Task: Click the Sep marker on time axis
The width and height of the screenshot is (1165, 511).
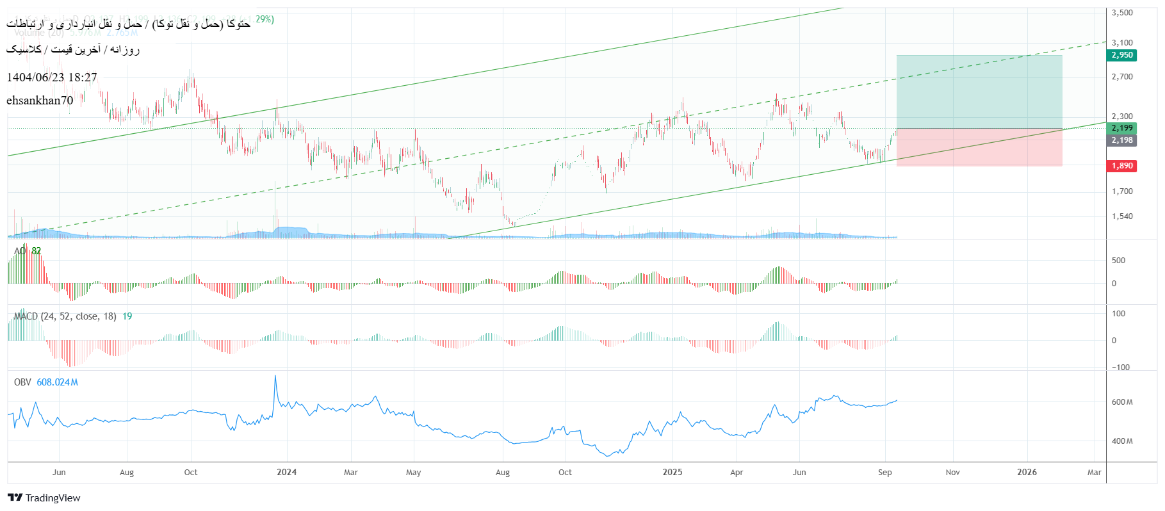Action: (884, 473)
